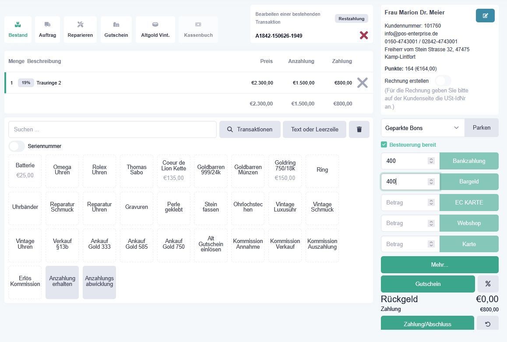This screenshot has height=342, width=507.
Task: Click the green Gutschein payment button
Action: point(428,284)
